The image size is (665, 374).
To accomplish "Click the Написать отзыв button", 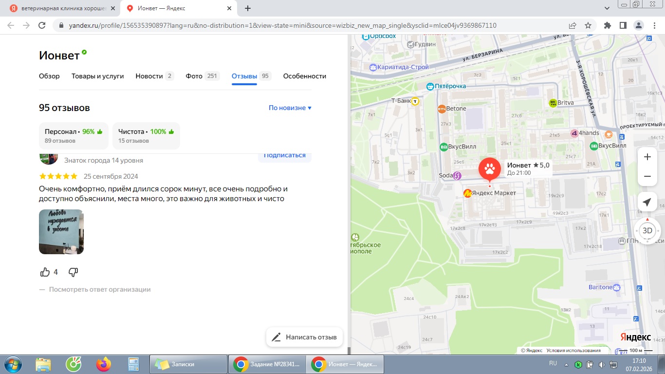I will point(304,337).
